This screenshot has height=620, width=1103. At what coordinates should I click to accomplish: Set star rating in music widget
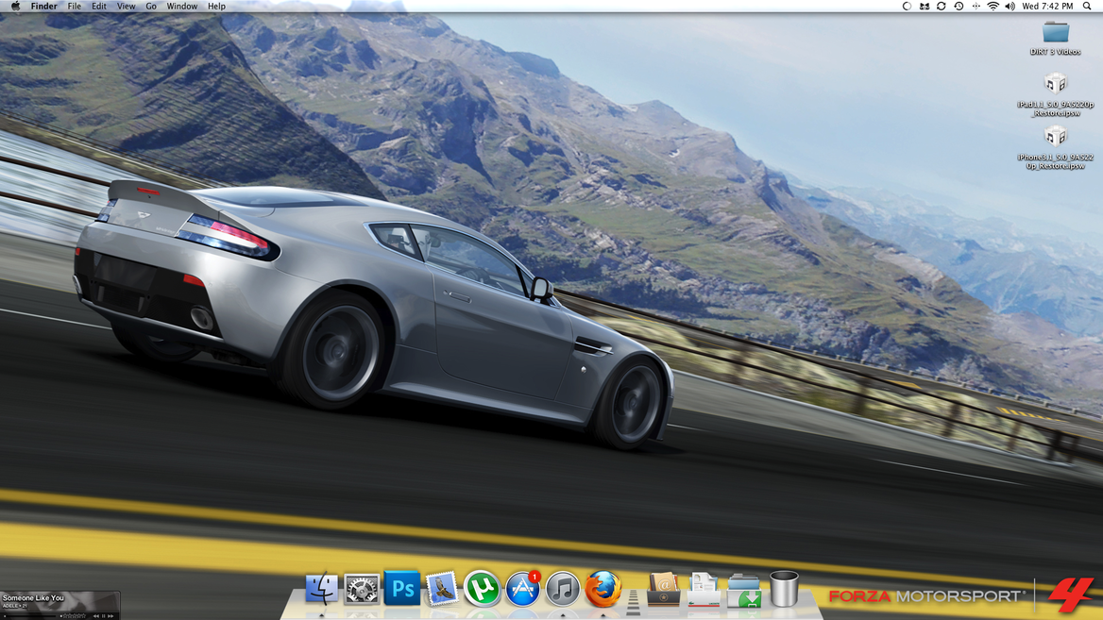coord(74,616)
